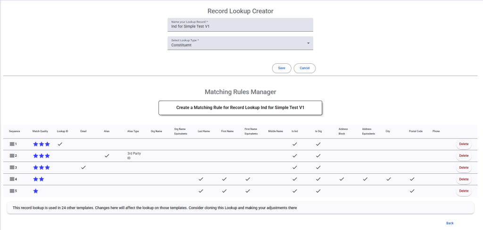Image resolution: width=483 pixels, height=230 pixels.
Task: Click the drag handle icon for sequence 4
Action: (x=11, y=179)
